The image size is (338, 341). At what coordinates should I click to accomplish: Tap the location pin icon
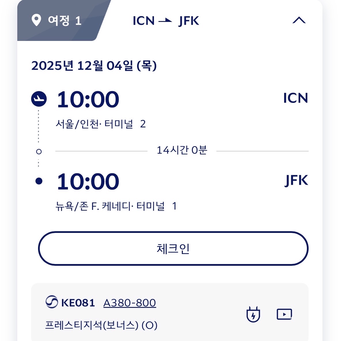click(36, 21)
